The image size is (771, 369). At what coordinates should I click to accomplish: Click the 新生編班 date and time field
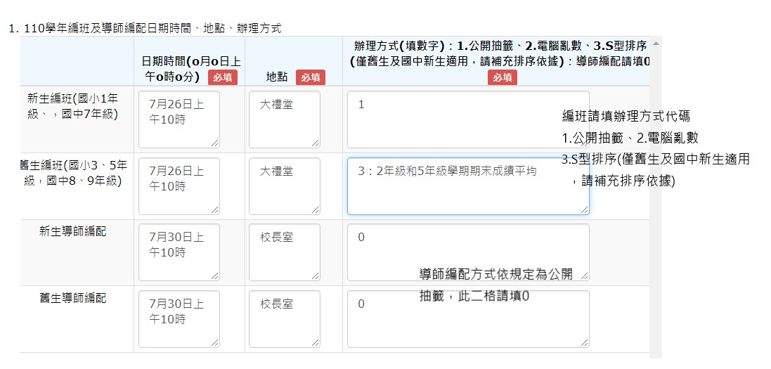(179, 119)
